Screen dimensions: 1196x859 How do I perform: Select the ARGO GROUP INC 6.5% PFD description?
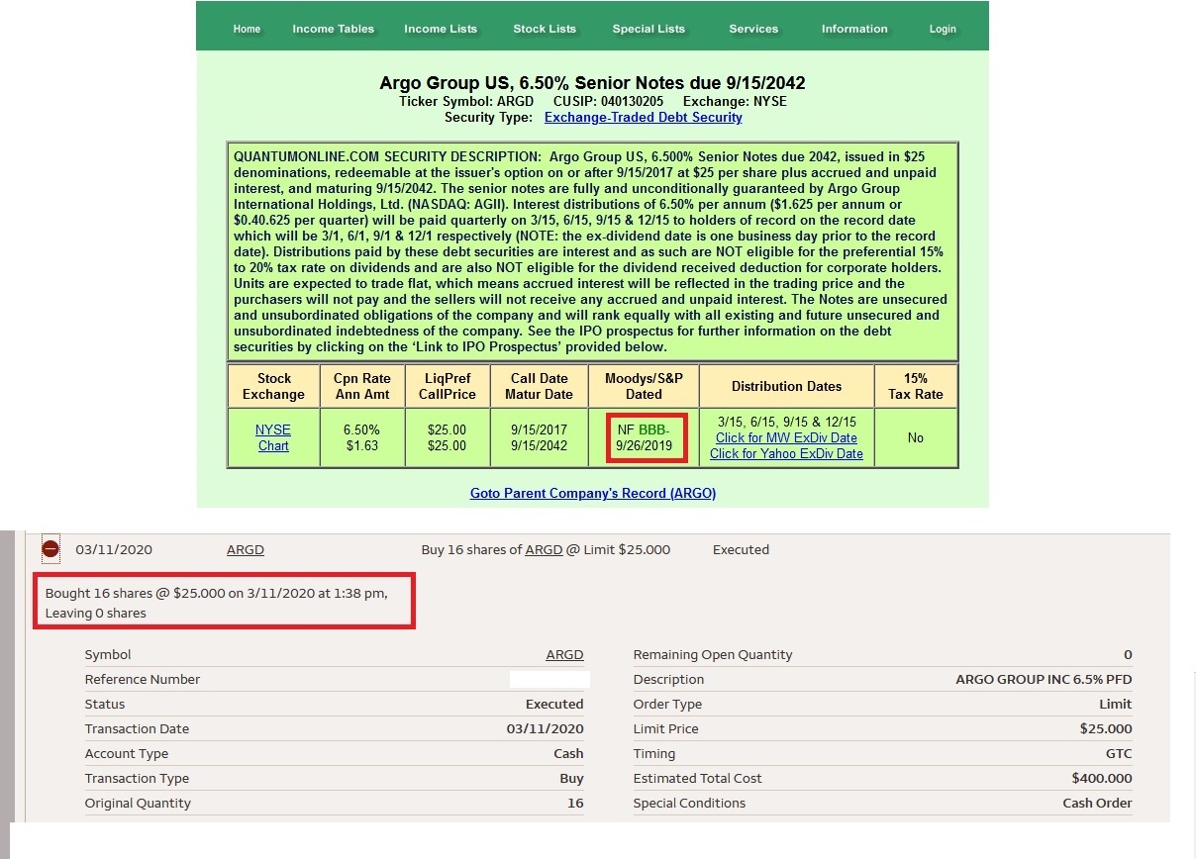(x=1044, y=679)
